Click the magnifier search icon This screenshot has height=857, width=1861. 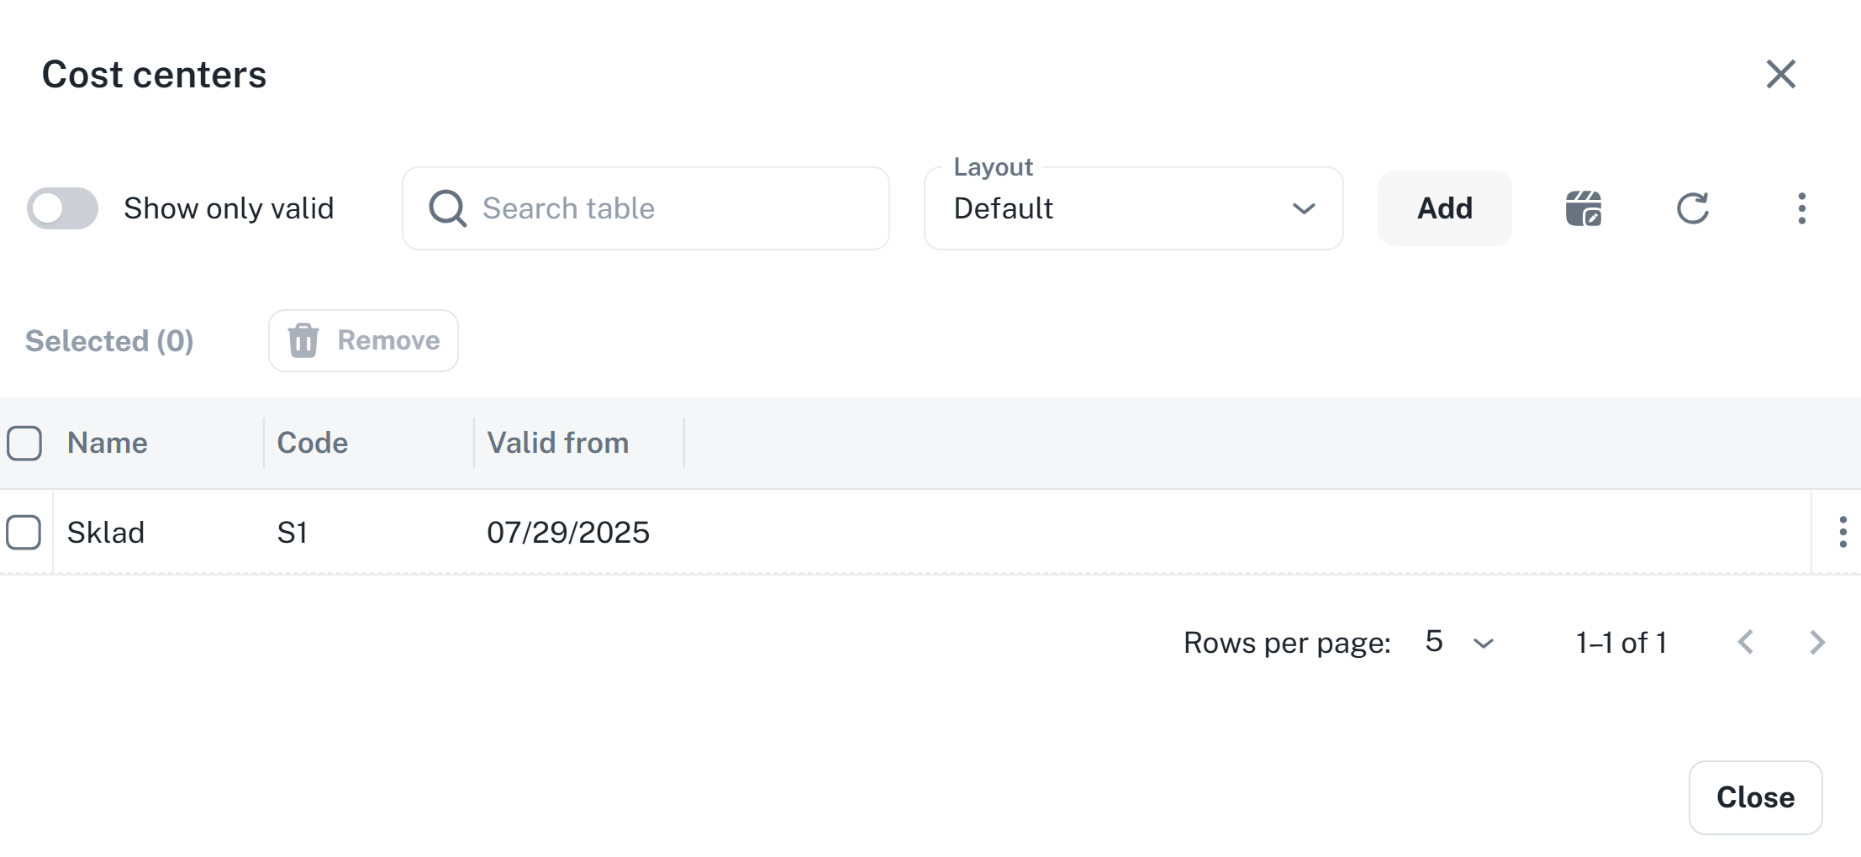447,208
